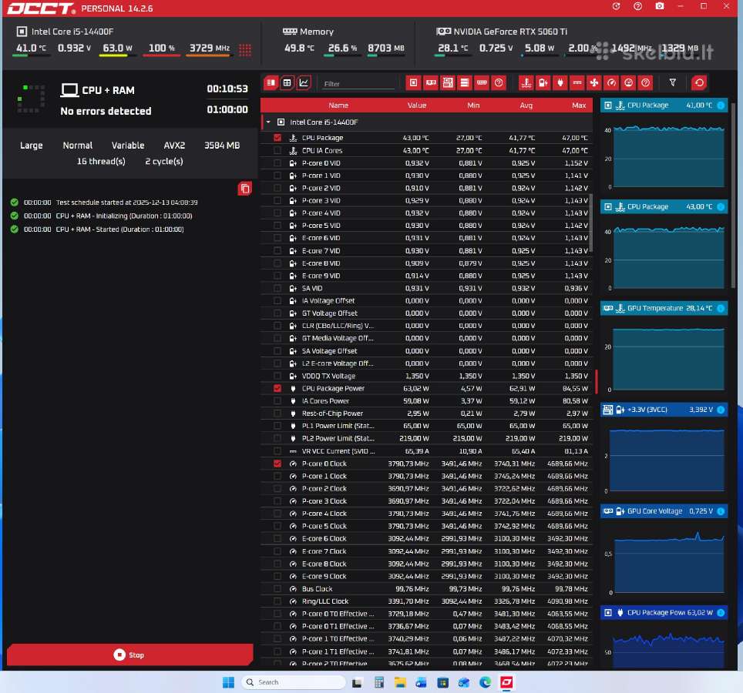743x693 pixels.
Task: Check the E-core 6 Clock checkbox
Action: click(x=277, y=539)
